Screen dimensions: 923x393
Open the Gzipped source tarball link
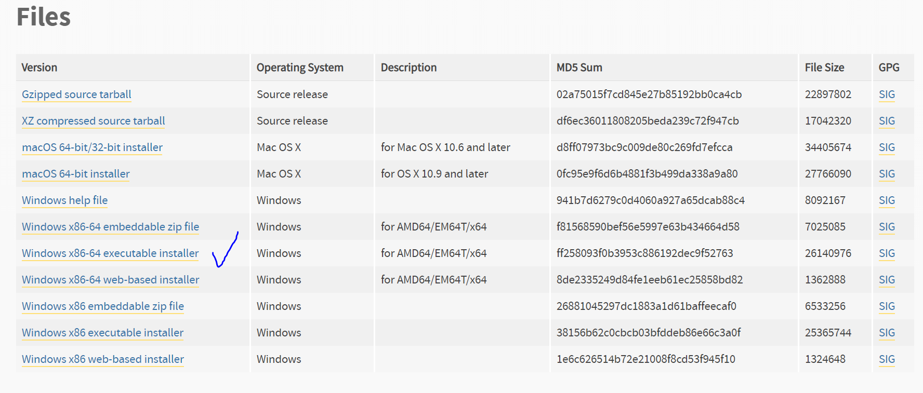76,94
